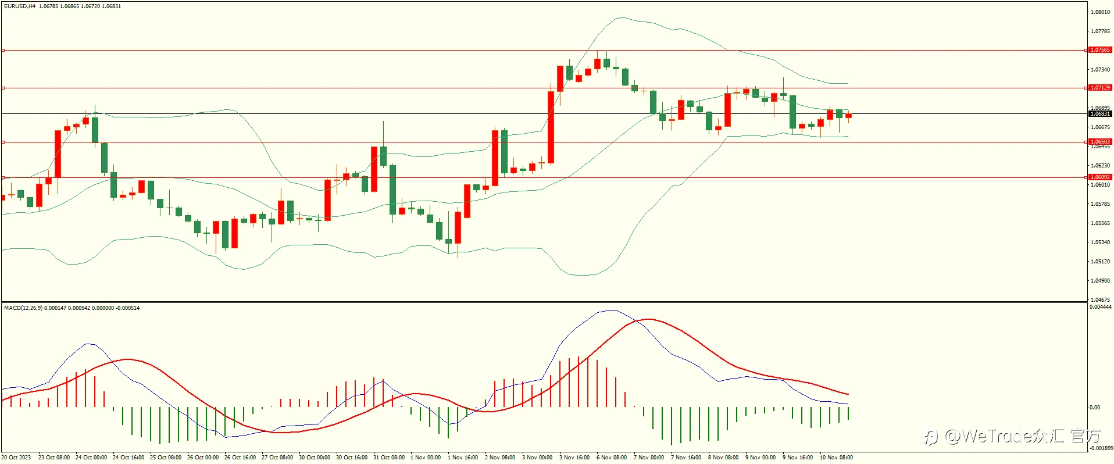Click the 26 Oct 00:00 time label

coord(203,458)
